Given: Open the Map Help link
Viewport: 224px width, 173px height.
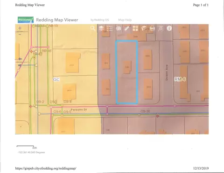Looking at the screenshot, I should [x=125, y=20].
